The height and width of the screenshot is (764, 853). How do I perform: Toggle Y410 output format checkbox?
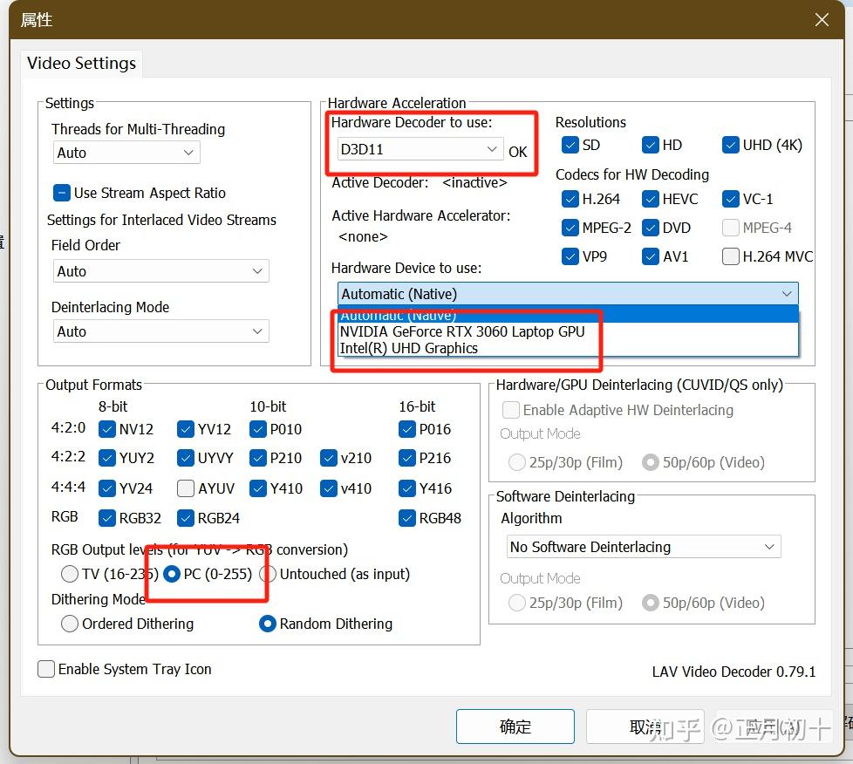click(x=258, y=488)
